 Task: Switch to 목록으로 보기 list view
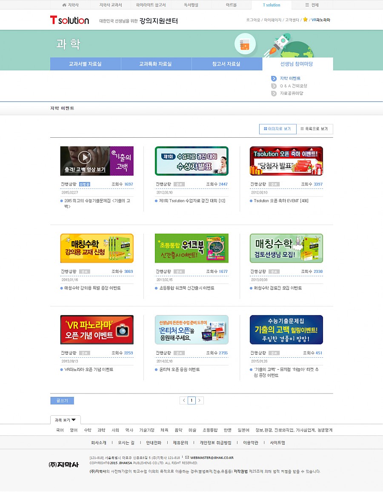(x=314, y=129)
